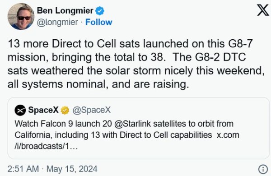Click SpaceX's gold verified badge
This screenshot has height=176, width=271.
pyautogui.click(x=65, y=110)
